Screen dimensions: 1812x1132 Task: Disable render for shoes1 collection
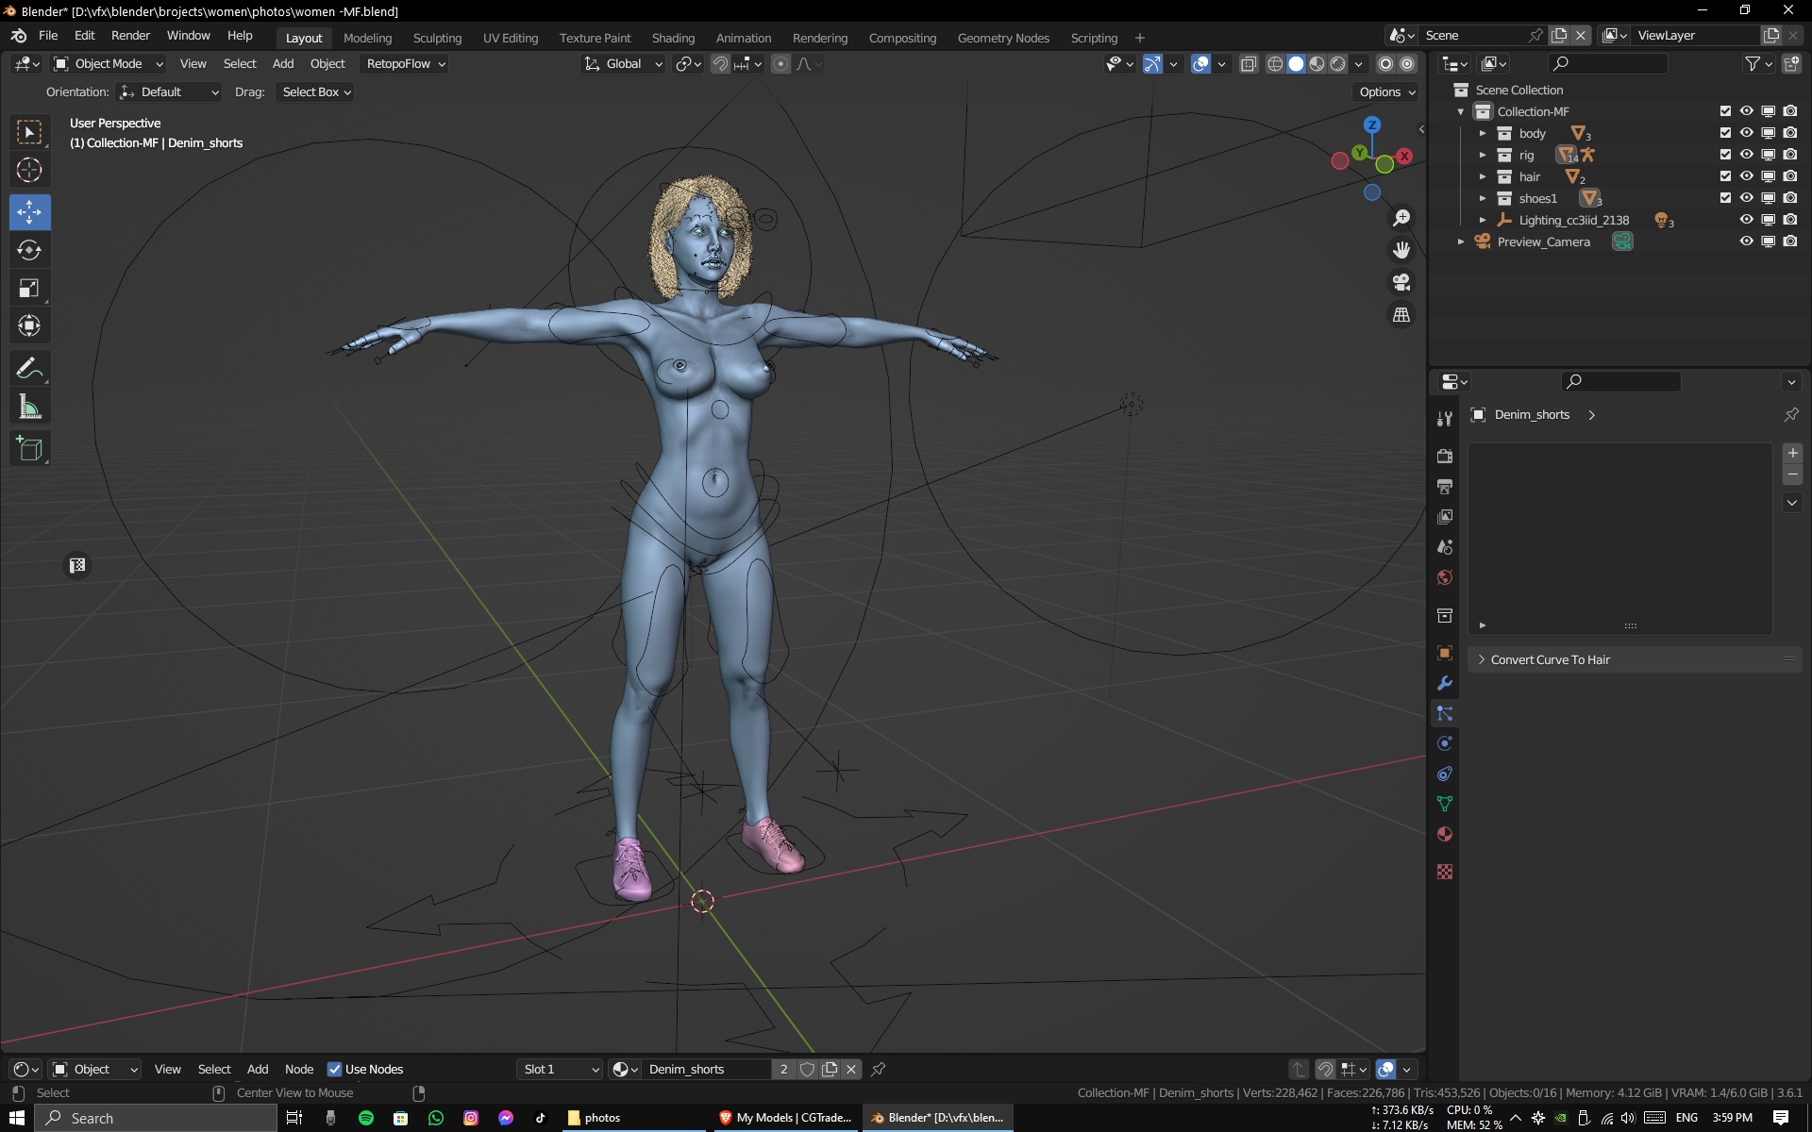point(1789,198)
